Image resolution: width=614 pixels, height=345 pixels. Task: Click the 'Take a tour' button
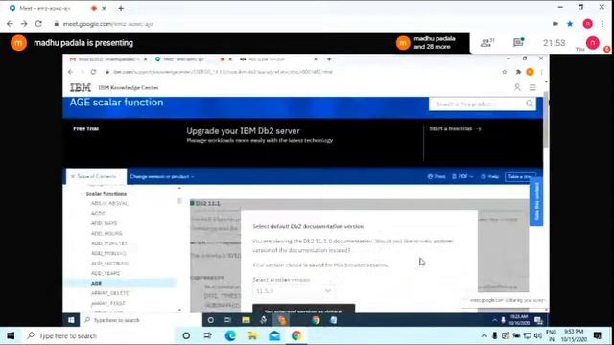coord(520,176)
